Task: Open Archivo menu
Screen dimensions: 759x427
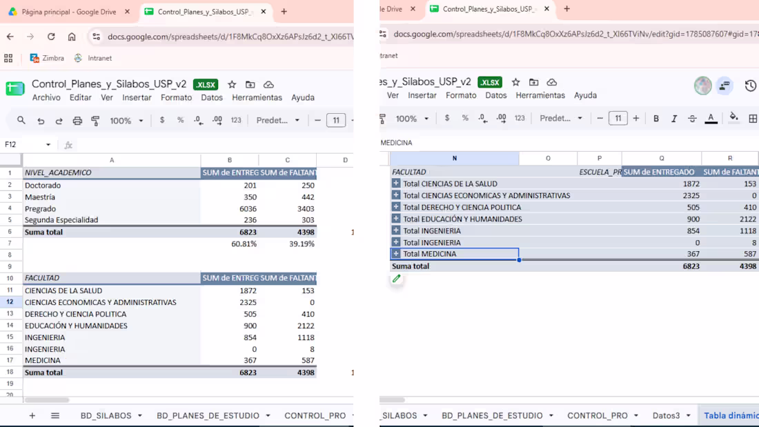Action: click(x=46, y=97)
